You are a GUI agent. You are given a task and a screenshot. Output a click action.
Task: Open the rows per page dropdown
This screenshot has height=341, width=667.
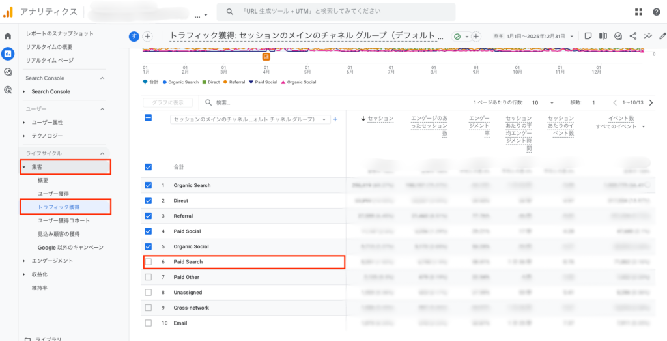coord(543,102)
